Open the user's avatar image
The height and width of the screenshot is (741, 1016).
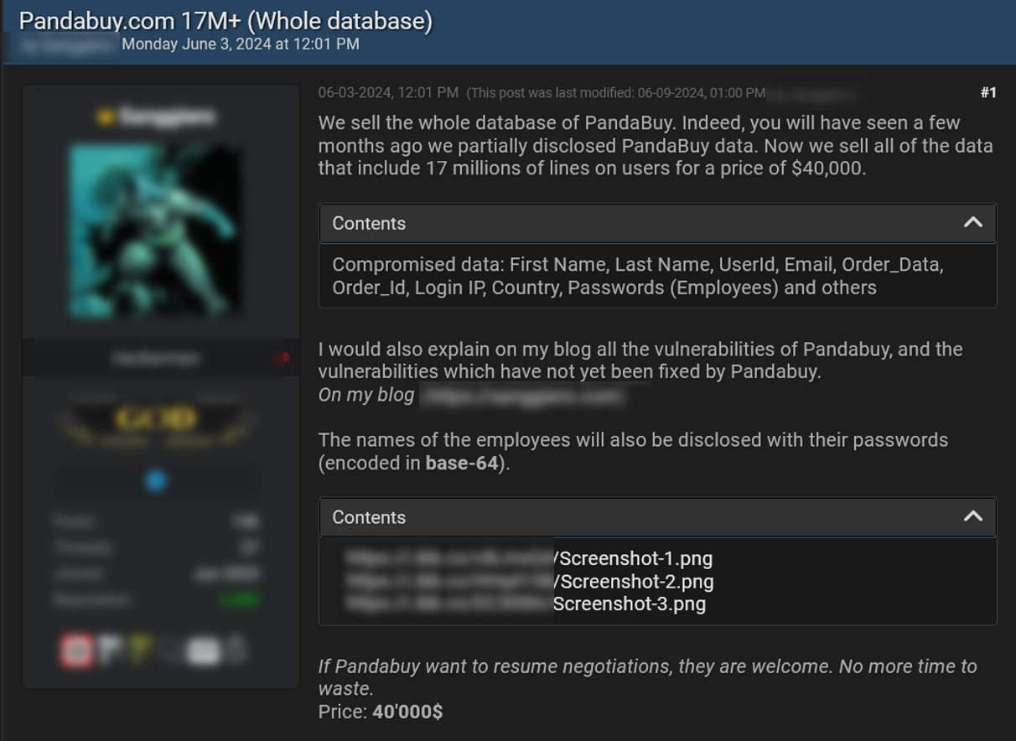(156, 231)
